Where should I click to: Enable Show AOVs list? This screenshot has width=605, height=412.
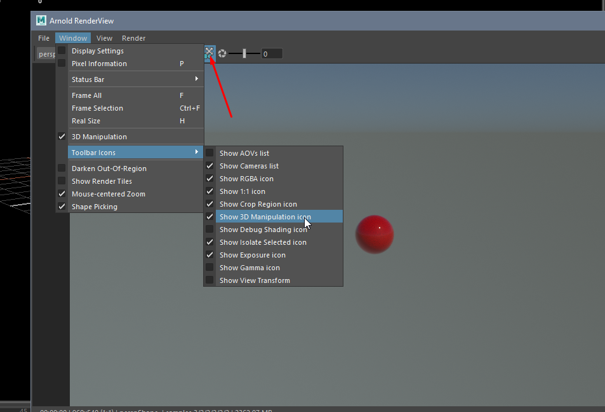273,153
